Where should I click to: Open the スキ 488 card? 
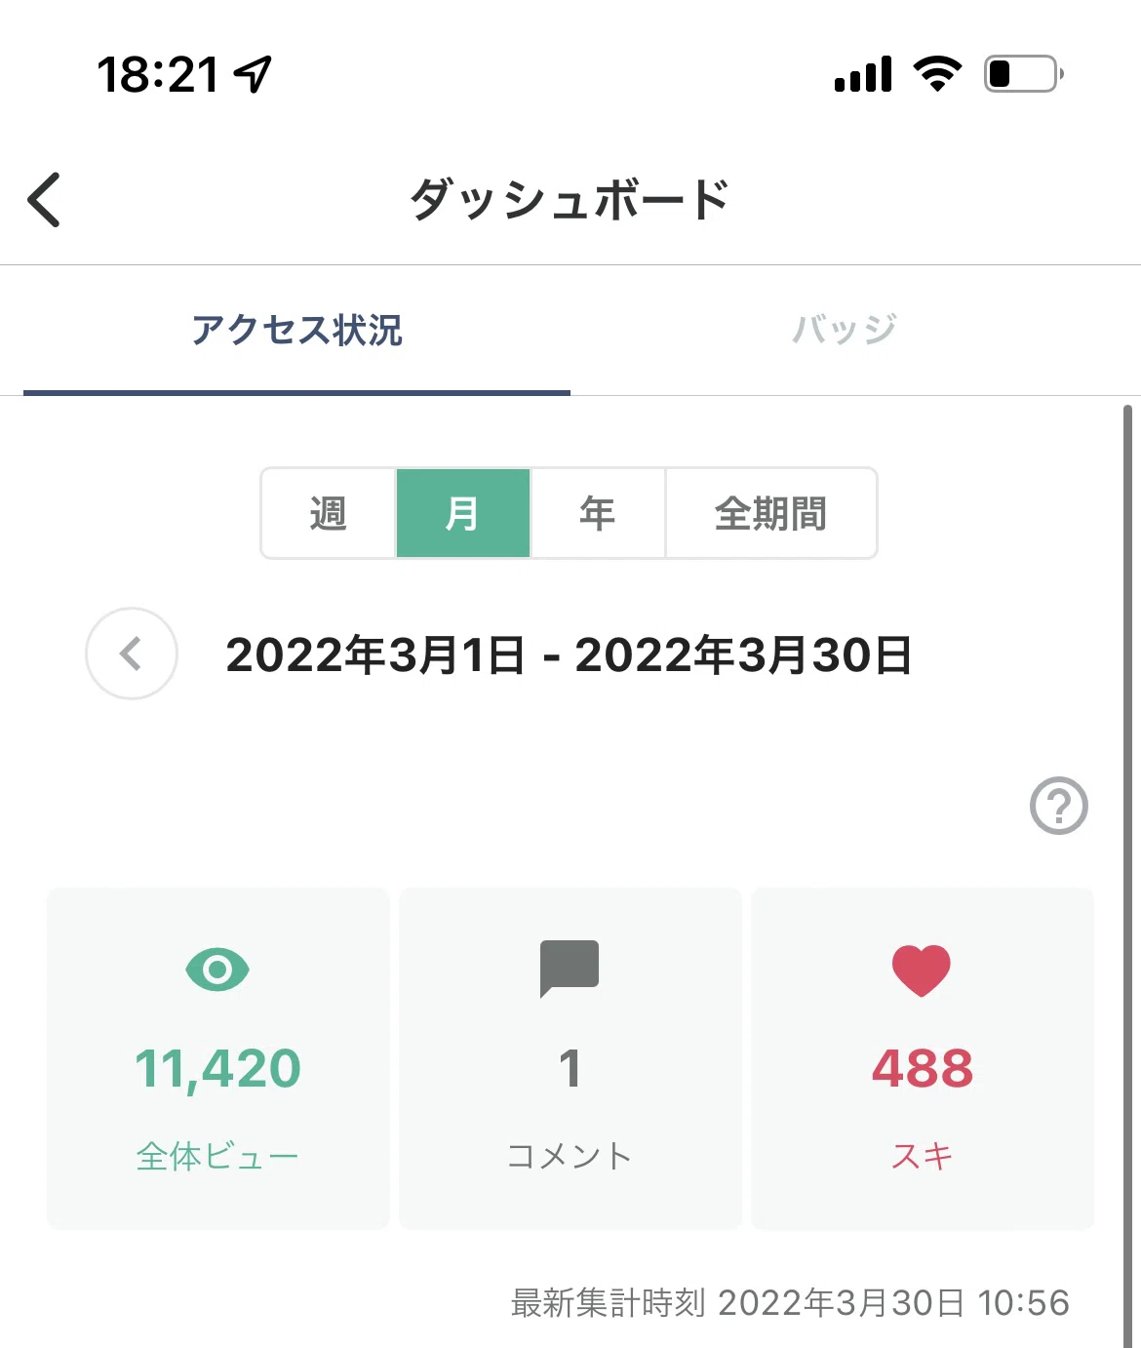pos(923,1058)
